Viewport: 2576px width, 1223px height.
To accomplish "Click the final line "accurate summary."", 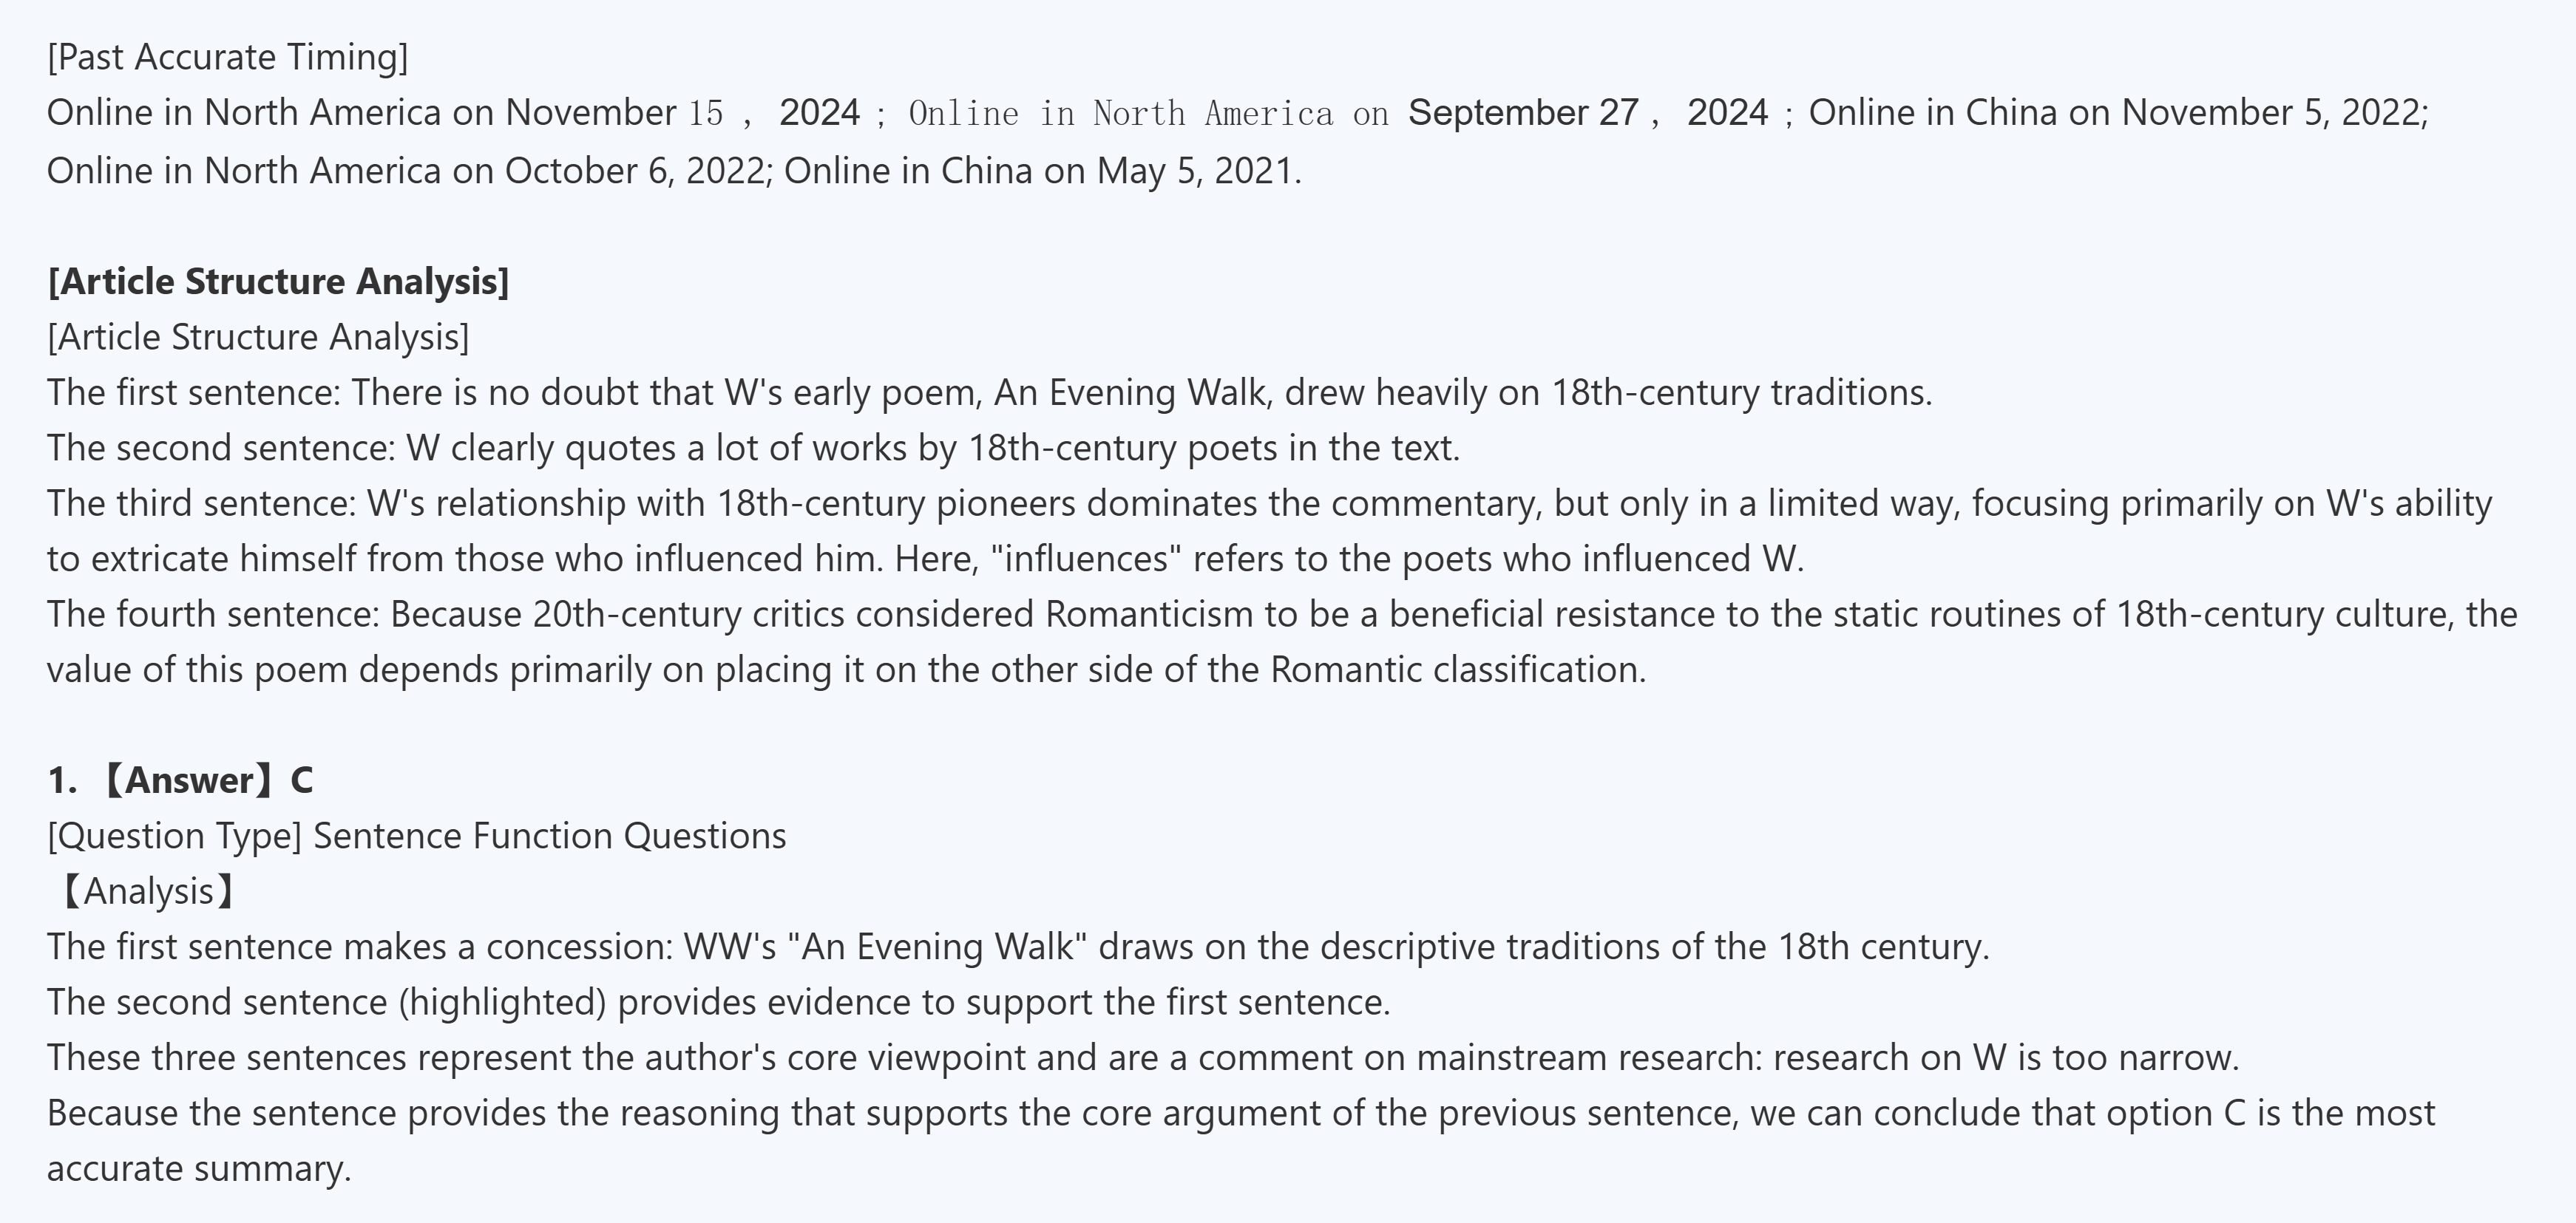I will pos(199,1169).
